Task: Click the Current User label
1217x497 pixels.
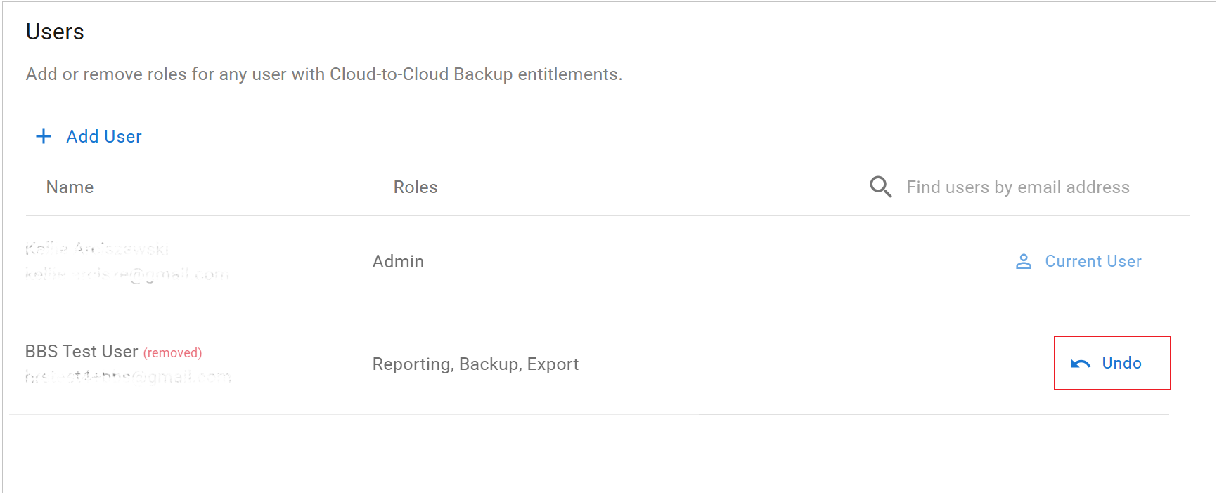Action: pos(1093,261)
